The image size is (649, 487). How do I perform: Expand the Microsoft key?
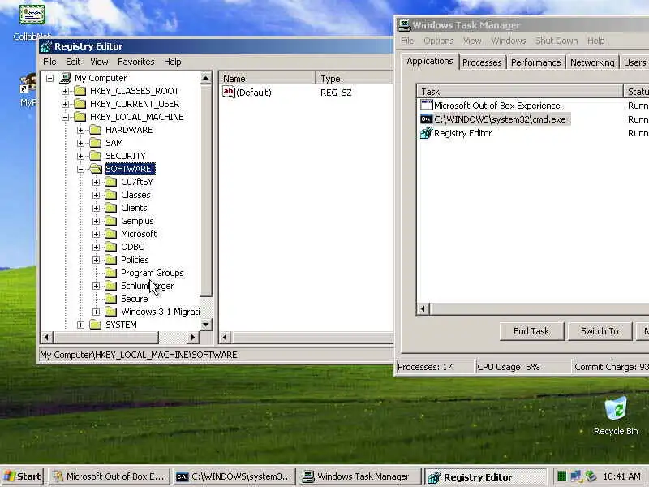(x=97, y=234)
